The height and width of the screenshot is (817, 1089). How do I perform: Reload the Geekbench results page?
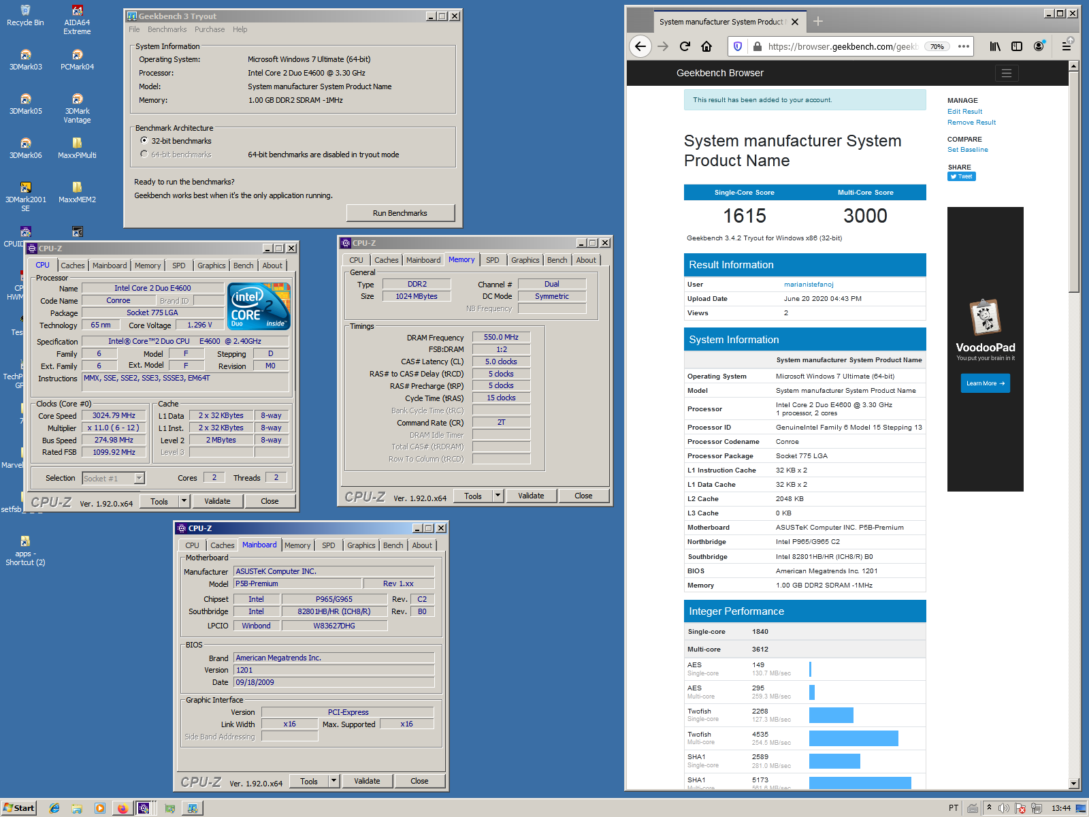click(685, 46)
